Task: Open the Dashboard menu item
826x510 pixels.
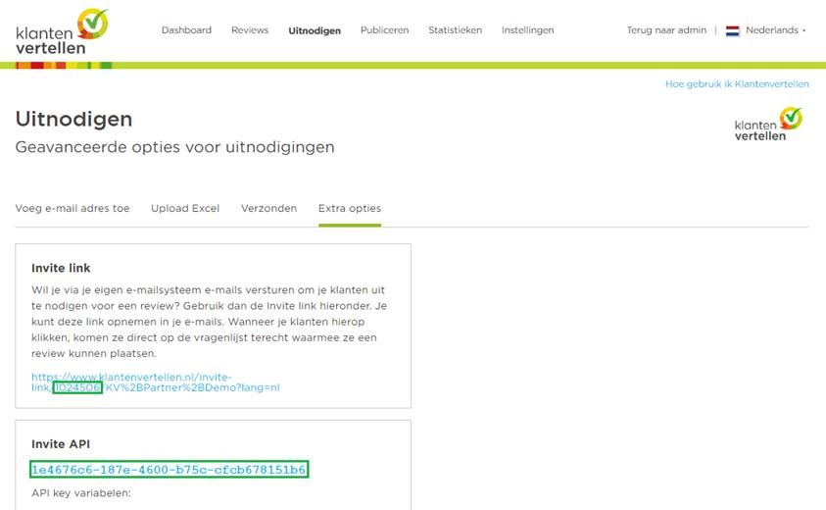Action: click(186, 30)
